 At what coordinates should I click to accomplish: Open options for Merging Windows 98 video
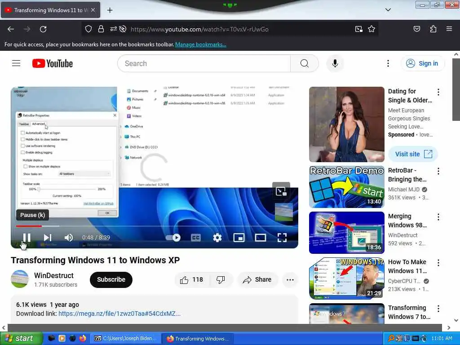point(438,217)
